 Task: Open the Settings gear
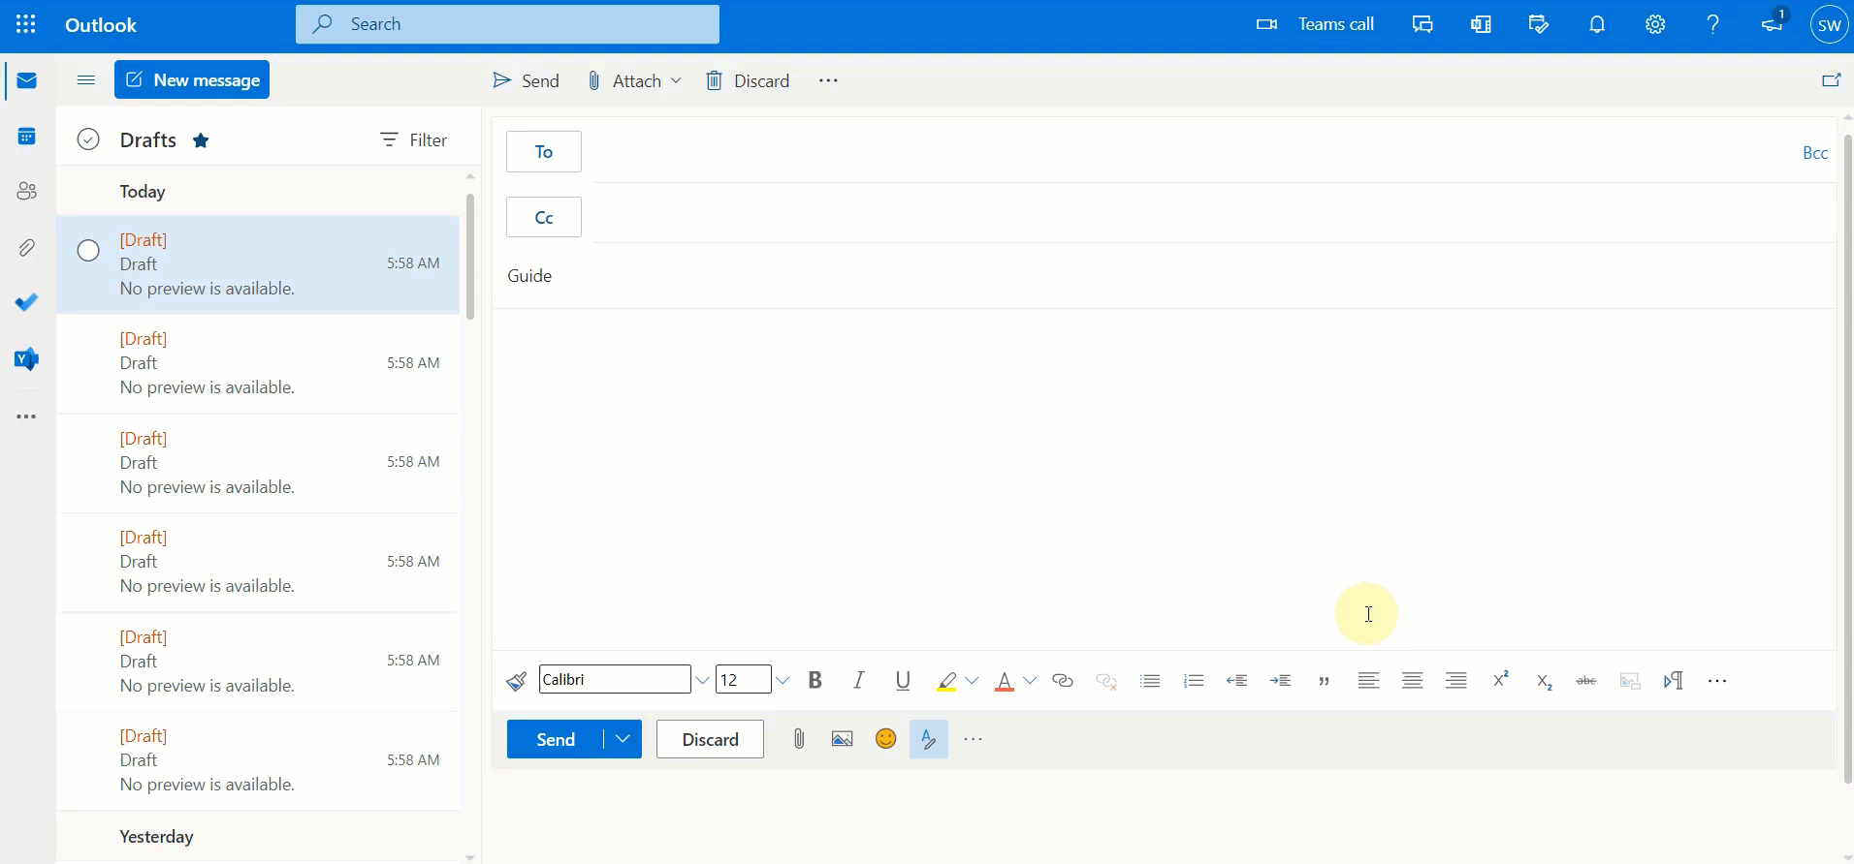[x=1655, y=24]
